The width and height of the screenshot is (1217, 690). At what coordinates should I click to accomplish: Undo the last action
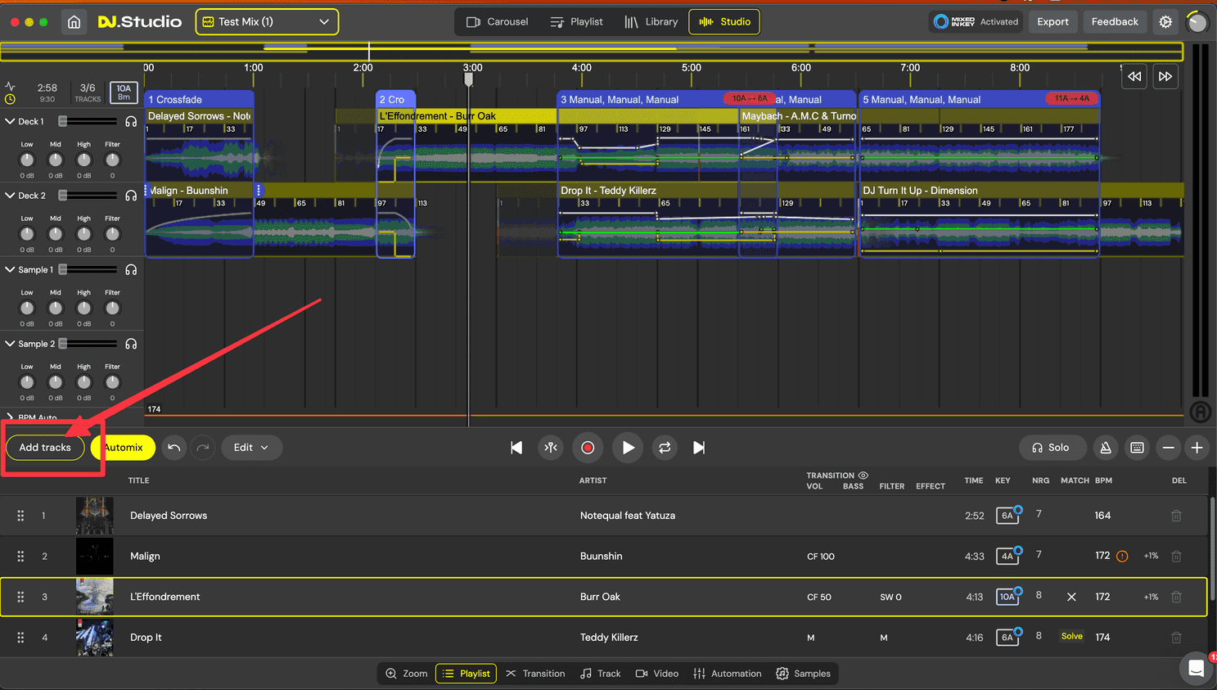coord(174,448)
